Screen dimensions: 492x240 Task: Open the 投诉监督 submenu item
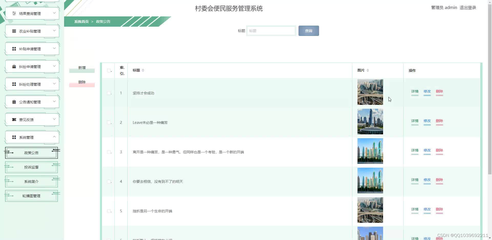(x=31, y=167)
